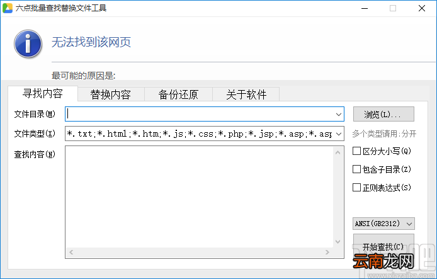The height and width of the screenshot is (279, 437).
Task: Click inside the 查找内容 text area
Action: 199,196
